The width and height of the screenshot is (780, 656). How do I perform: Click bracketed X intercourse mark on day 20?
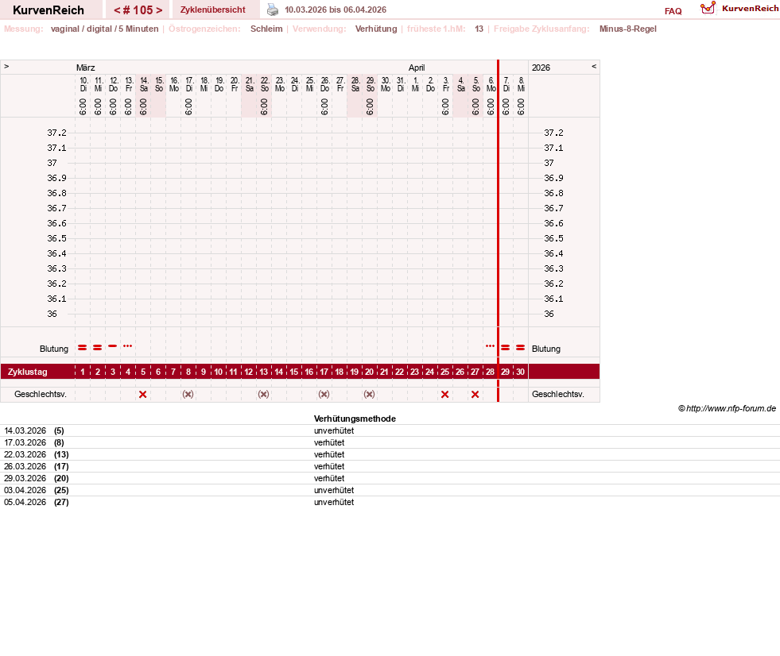[369, 394]
